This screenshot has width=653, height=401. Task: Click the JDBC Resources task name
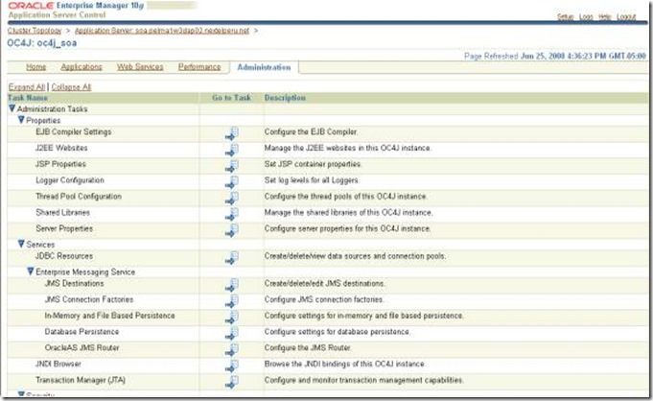(64, 256)
